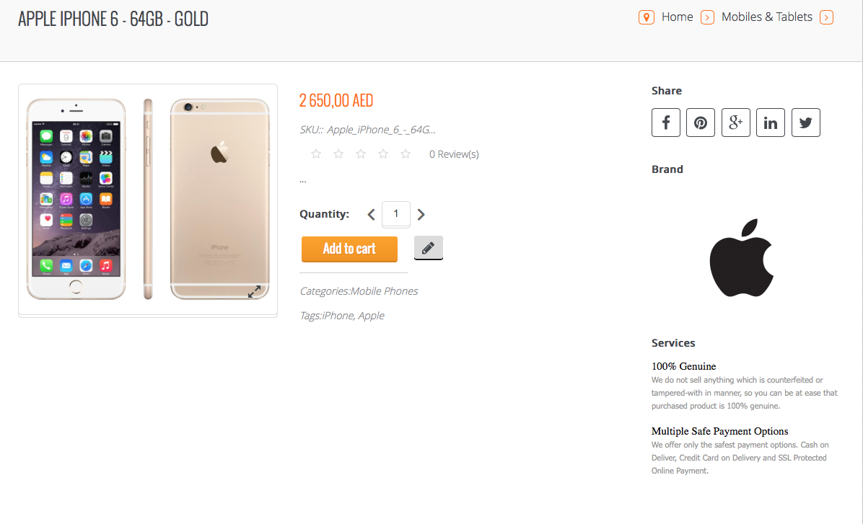
Task: Open Mobiles & Tablets breadcrumb
Action: coord(767,17)
